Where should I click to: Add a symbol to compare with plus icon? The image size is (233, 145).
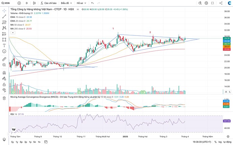pyautogui.click(x=19, y=3)
